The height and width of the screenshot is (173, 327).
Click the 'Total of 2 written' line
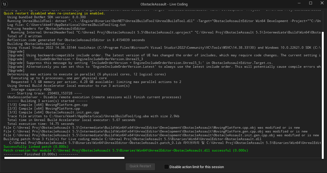[x=24, y=36]
